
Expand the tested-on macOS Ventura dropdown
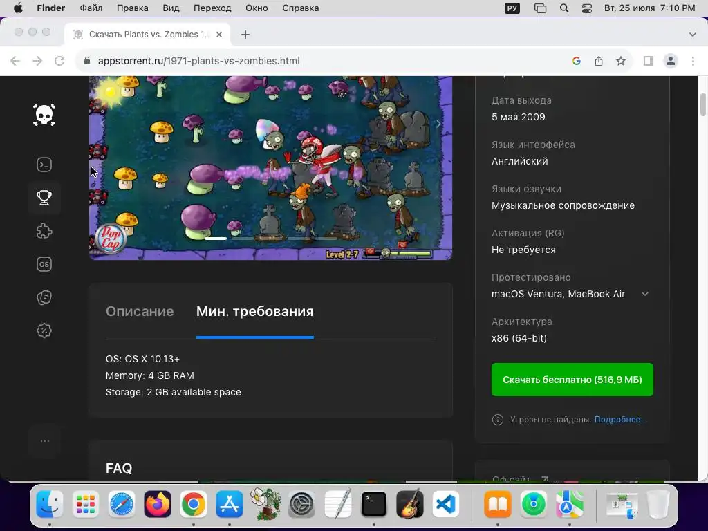[645, 294]
